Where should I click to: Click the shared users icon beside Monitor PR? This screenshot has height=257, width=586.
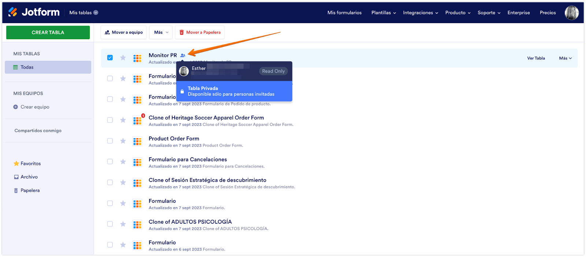point(183,55)
